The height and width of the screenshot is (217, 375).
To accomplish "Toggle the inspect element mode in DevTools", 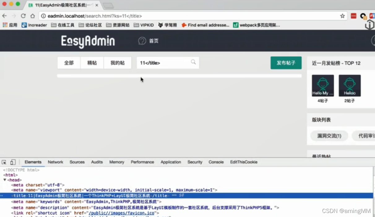I will click(x=4, y=162).
